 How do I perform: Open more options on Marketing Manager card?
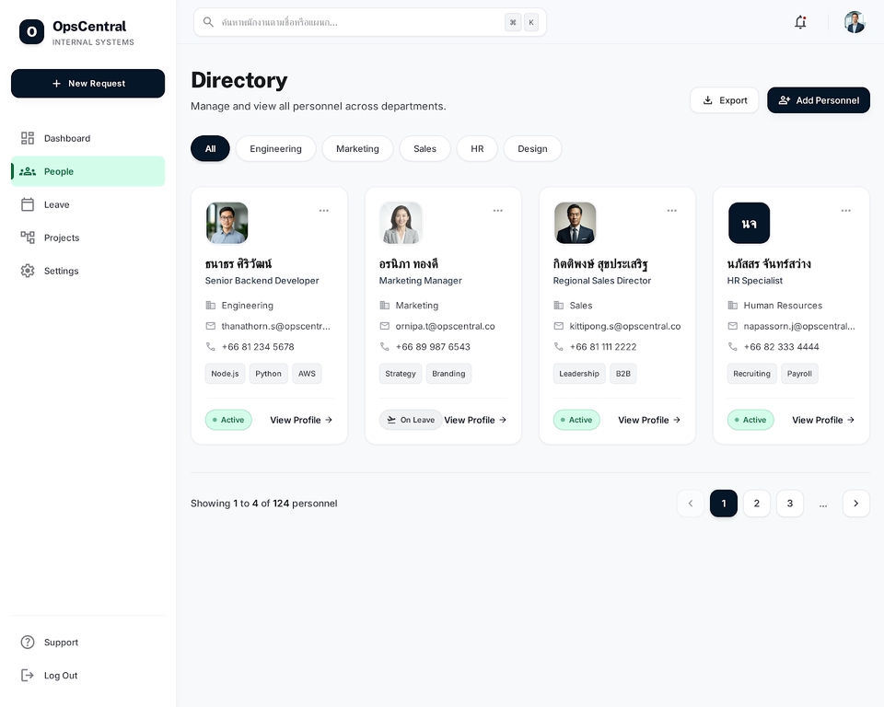(498, 210)
